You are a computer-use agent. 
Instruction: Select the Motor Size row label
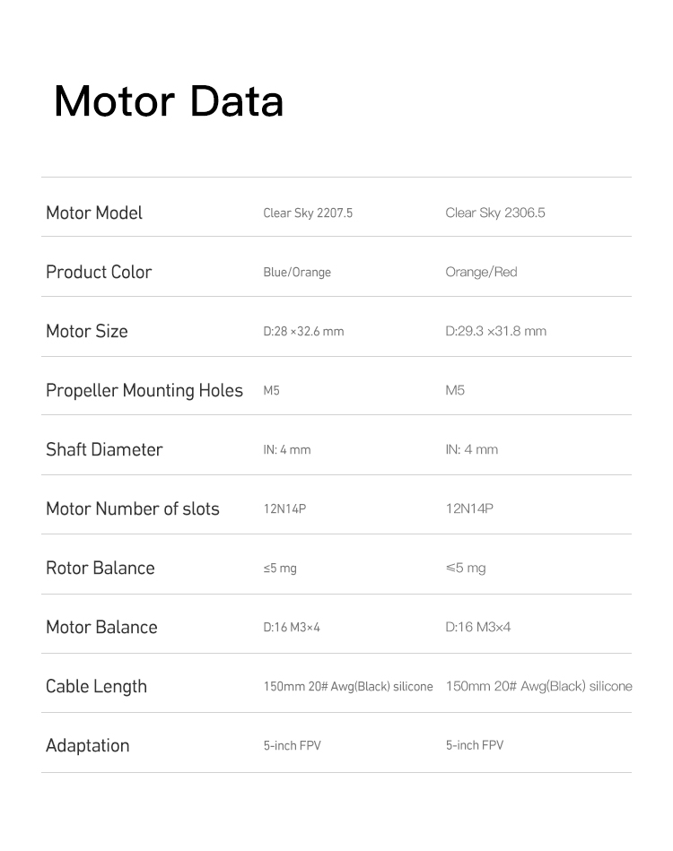tap(87, 331)
